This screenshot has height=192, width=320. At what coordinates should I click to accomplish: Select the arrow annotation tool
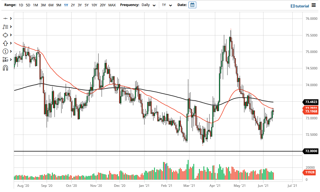coord(5,43)
